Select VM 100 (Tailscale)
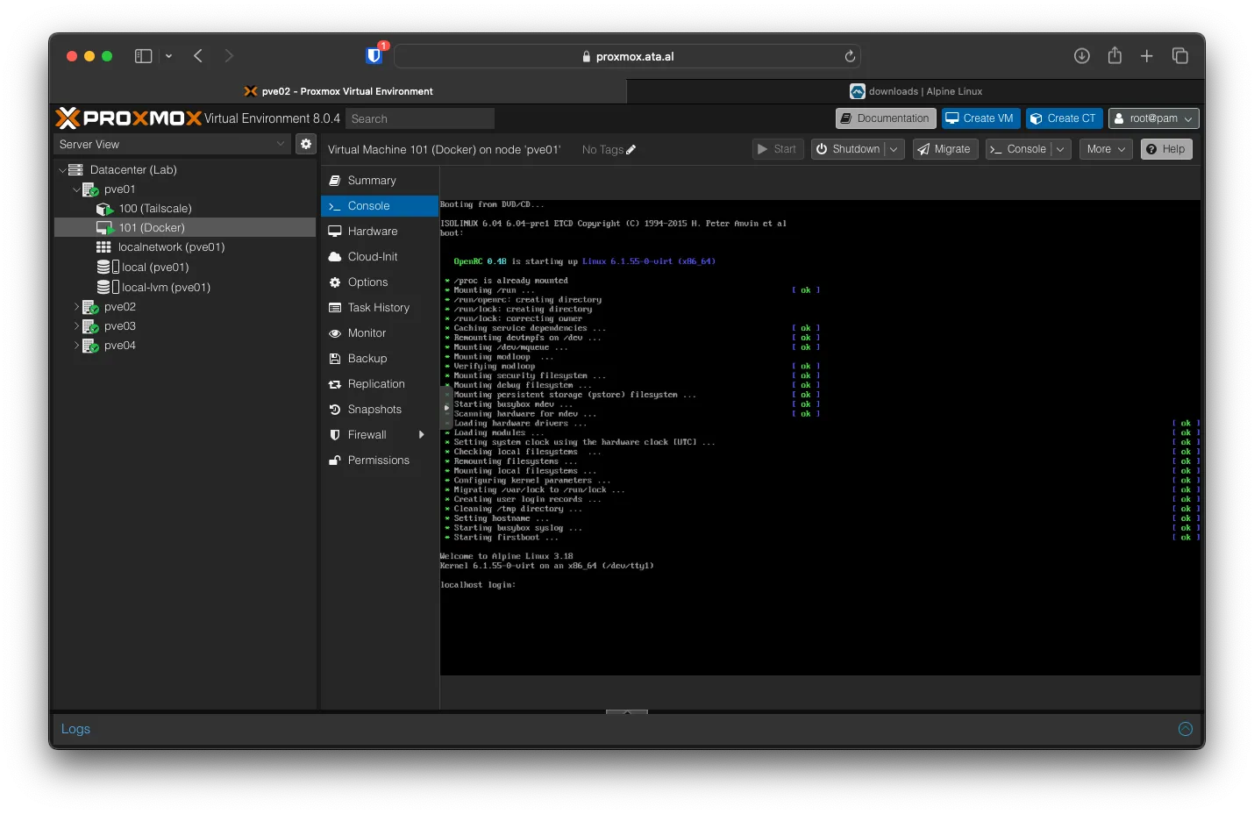Viewport: 1254px width, 814px height. (x=155, y=209)
